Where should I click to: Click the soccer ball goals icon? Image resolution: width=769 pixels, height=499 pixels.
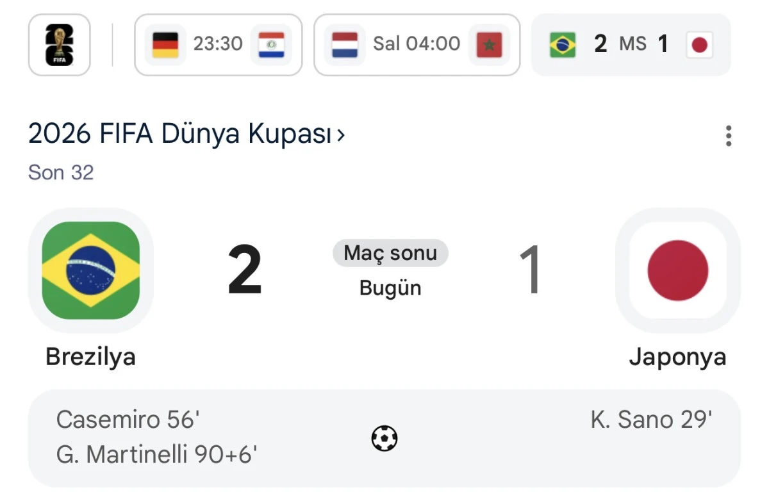click(x=384, y=439)
